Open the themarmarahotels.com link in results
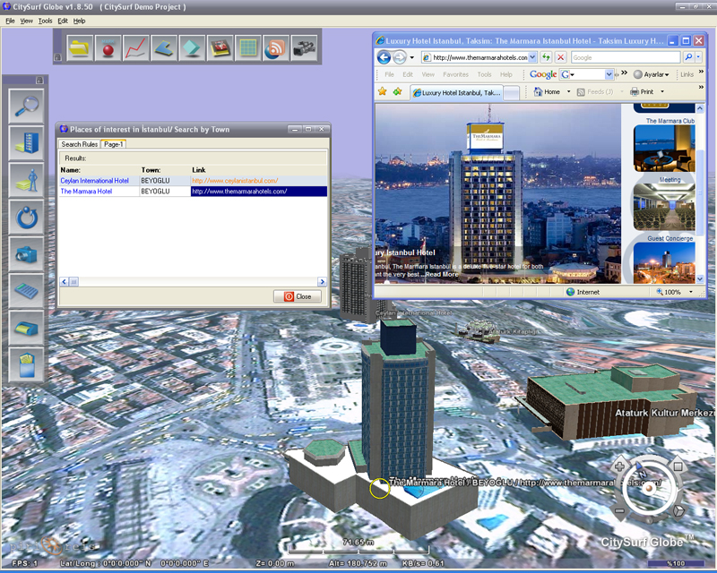The width and height of the screenshot is (717, 573). 239,192
